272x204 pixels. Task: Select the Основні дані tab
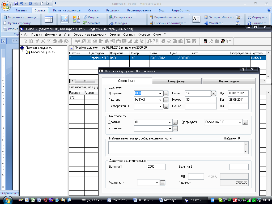pos(127,81)
